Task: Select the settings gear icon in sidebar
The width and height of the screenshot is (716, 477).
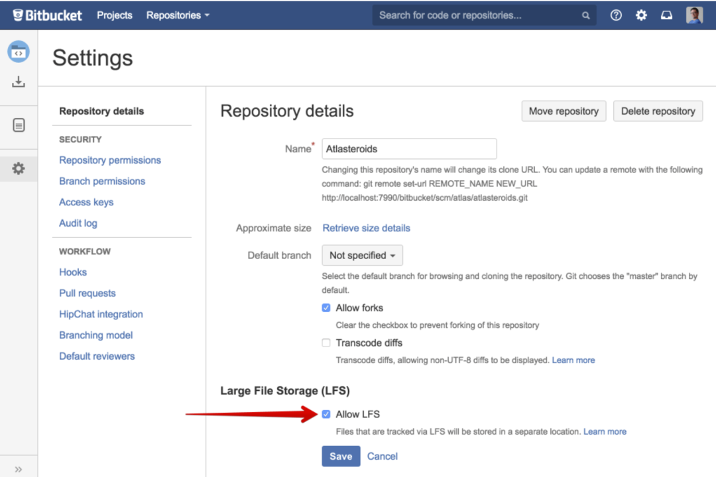Action: (x=19, y=169)
